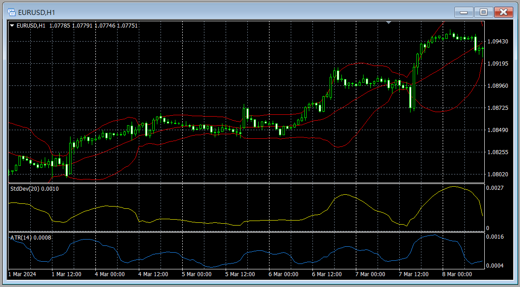Click the 0.0004 ATR scale value

point(495,265)
